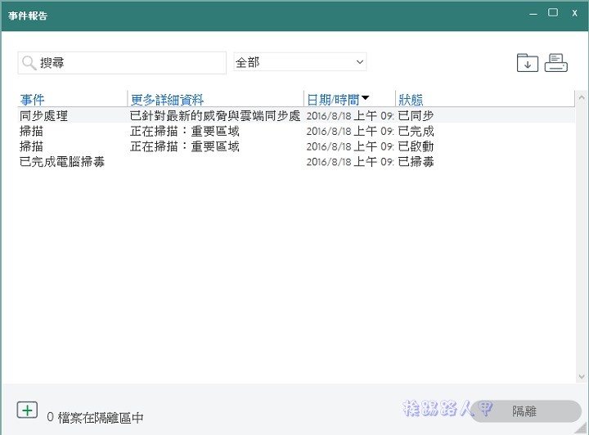Viewport: 589px width, 435px height.
Task: Select the 同步處理 event row
Action: point(296,115)
